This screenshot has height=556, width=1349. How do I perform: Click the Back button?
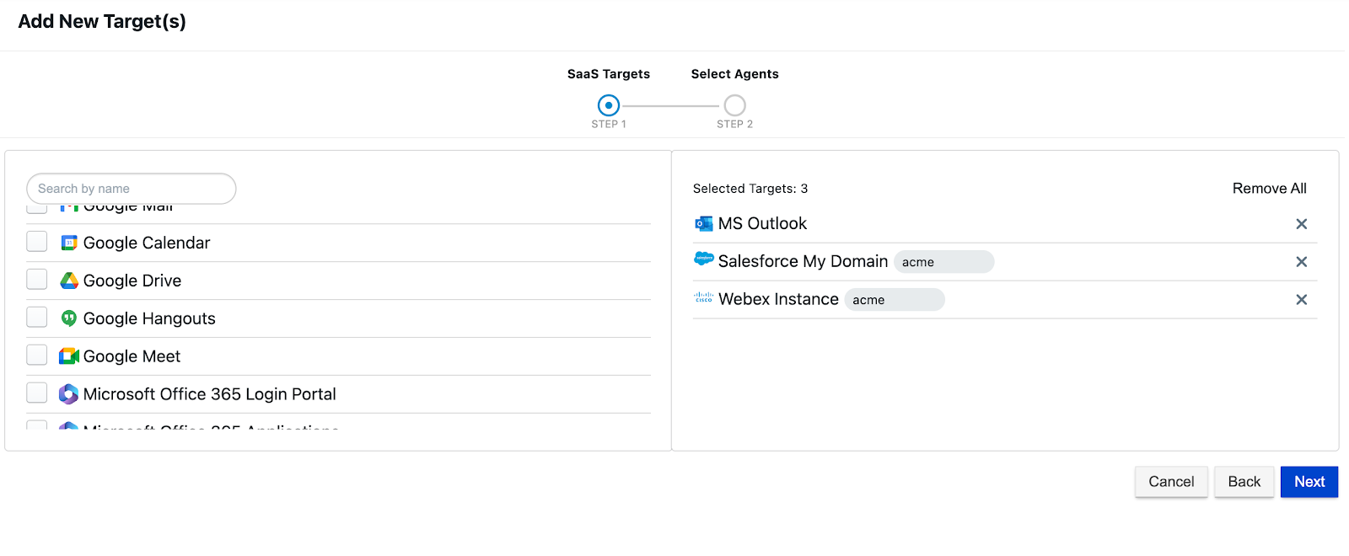click(1244, 482)
